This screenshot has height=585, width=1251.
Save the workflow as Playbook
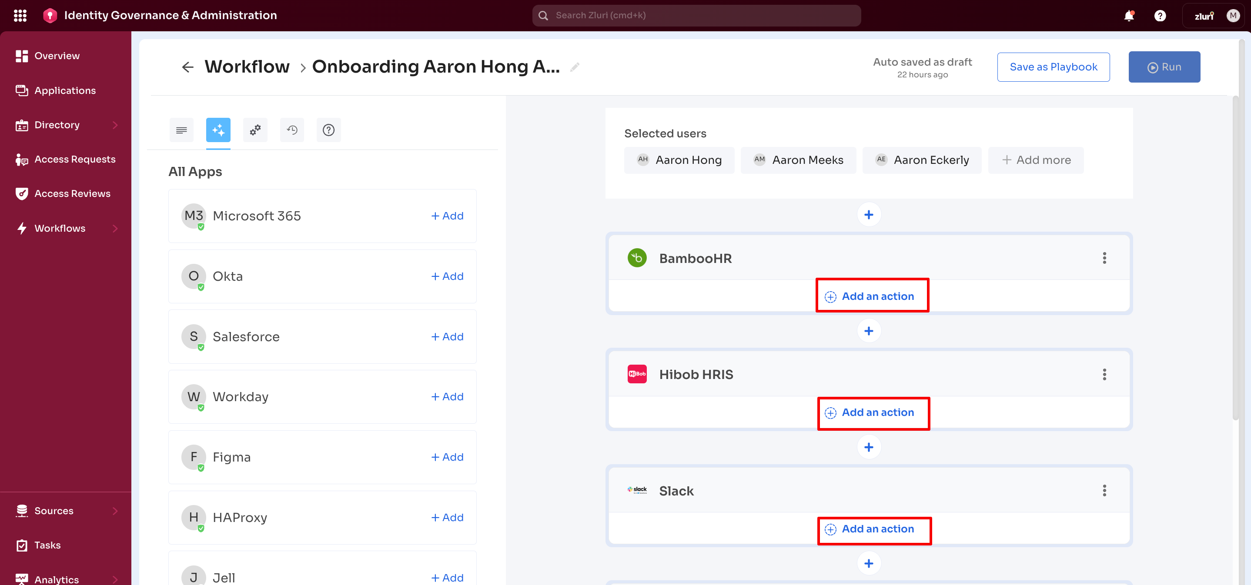[x=1053, y=67]
